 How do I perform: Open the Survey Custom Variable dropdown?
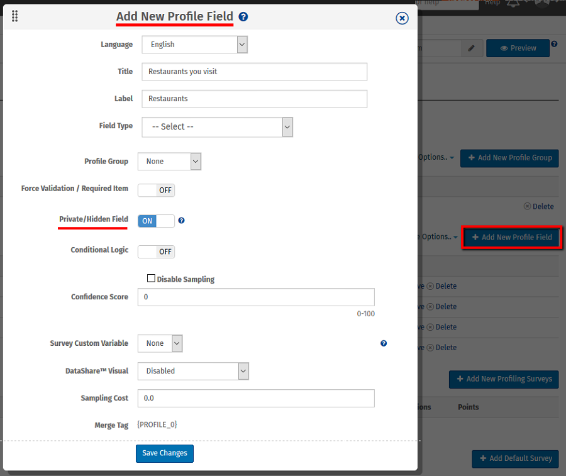click(160, 343)
